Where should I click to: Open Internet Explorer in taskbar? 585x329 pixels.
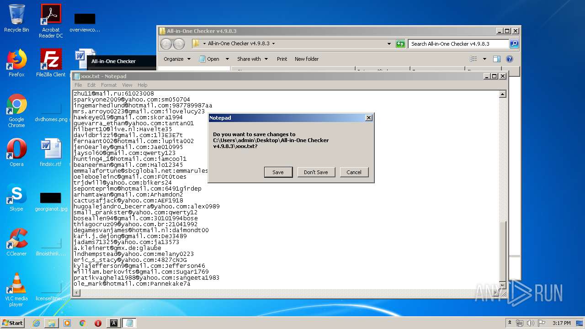[x=36, y=323]
